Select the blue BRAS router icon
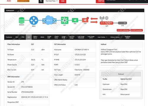Viewport: 148px width, 106px height. tap(34, 20)
